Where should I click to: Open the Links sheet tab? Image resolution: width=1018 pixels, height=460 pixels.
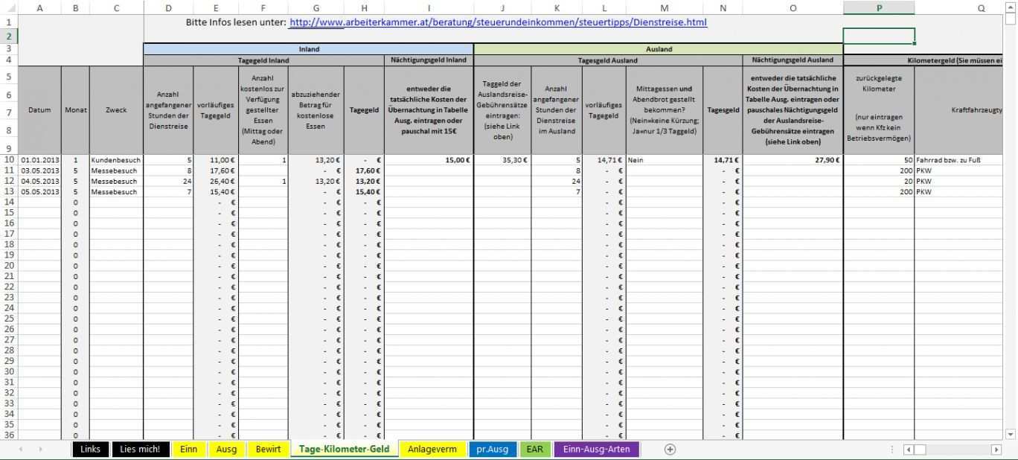click(x=90, y=450)
